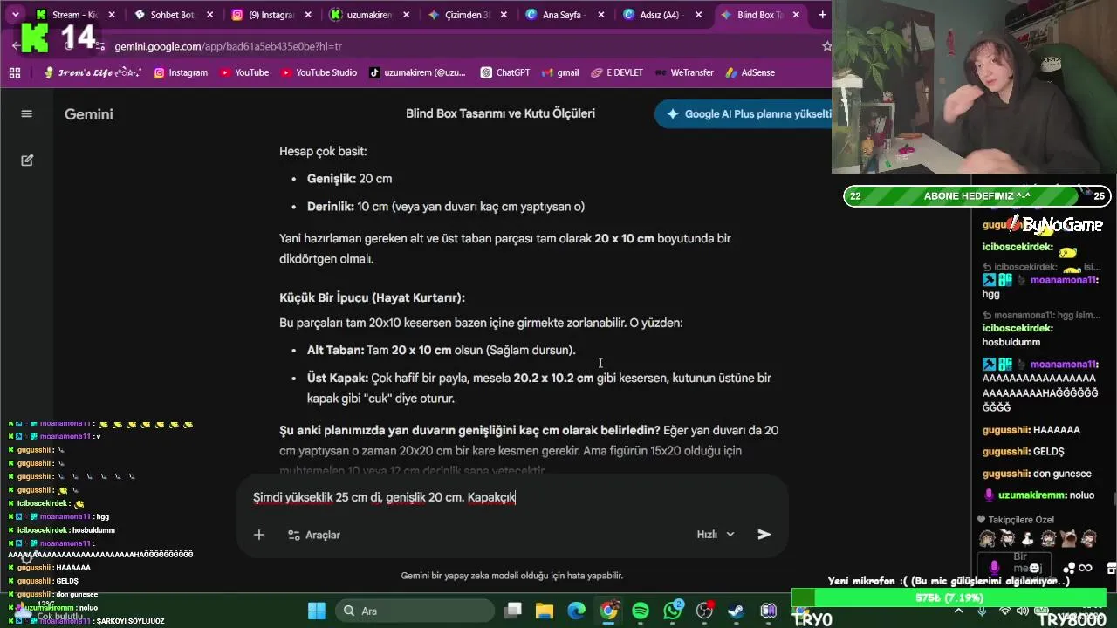Add attachment with the plus icon
Image resolution: width=1117 pixels, height=628 pixels.
(259, 535)
